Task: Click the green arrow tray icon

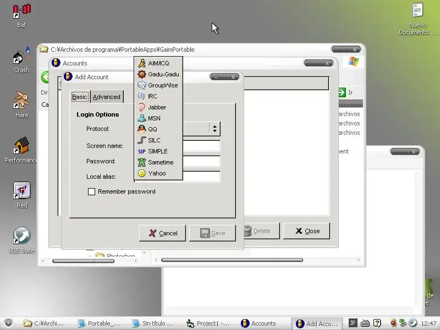Action: pyautogui.click(x=403, y=323)
